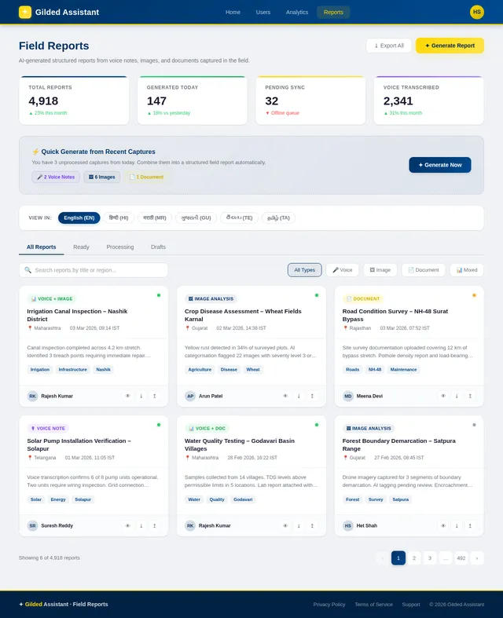503x618 pixels.
Task: Go to next page of reports
Action: click(476, 558)
